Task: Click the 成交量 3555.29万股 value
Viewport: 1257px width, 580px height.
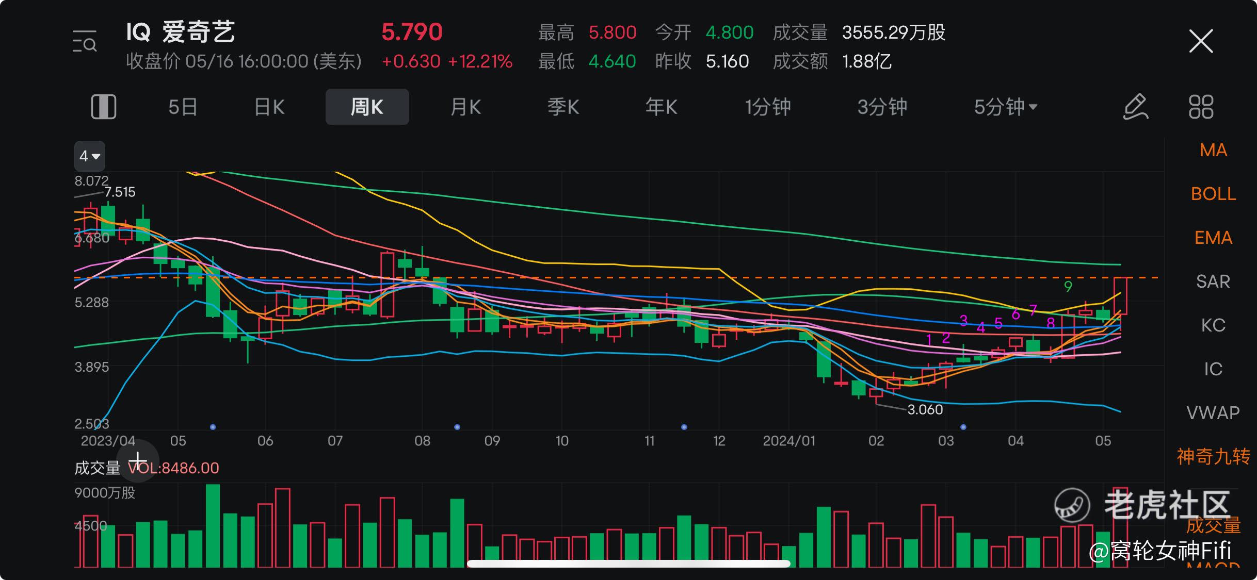Action: point(894,32)
